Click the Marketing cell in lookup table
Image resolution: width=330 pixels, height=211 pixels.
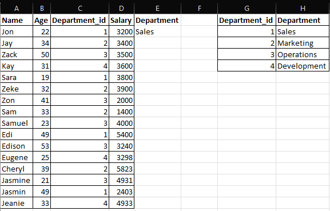303,43
